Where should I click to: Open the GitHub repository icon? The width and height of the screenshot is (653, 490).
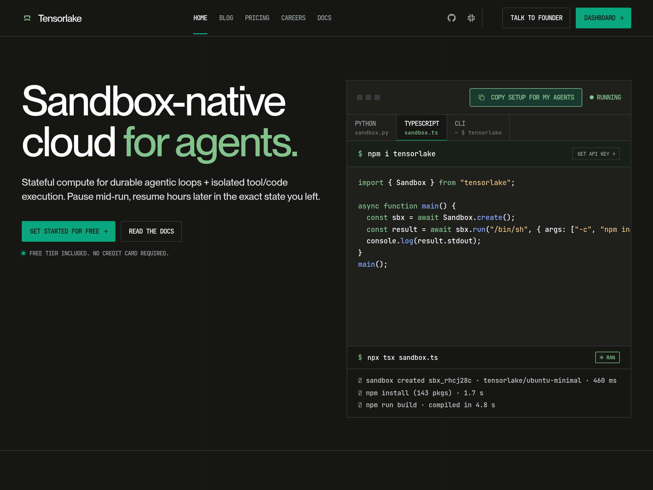451,18
